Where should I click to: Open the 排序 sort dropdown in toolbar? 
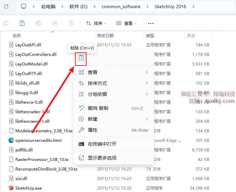click(x=96, y=23)
